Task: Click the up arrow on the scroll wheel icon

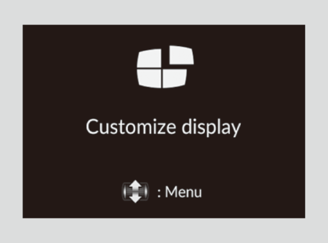Action: pos(136,184)
